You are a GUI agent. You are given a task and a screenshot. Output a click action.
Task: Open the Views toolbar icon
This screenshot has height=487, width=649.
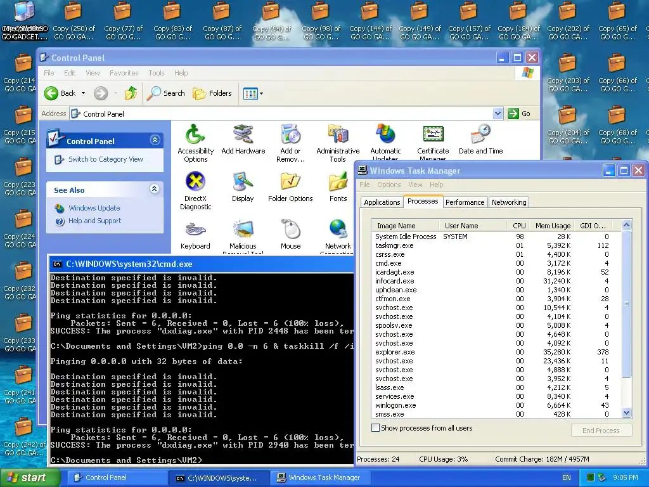250,93
